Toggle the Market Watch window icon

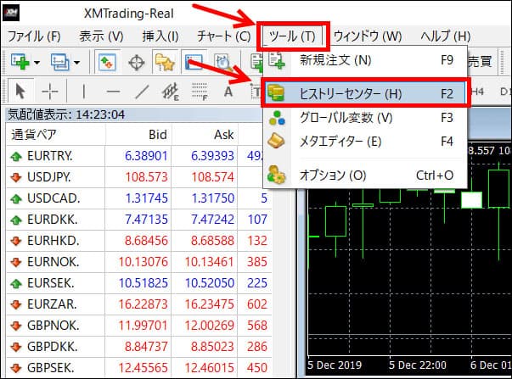(x=108, y=62)
